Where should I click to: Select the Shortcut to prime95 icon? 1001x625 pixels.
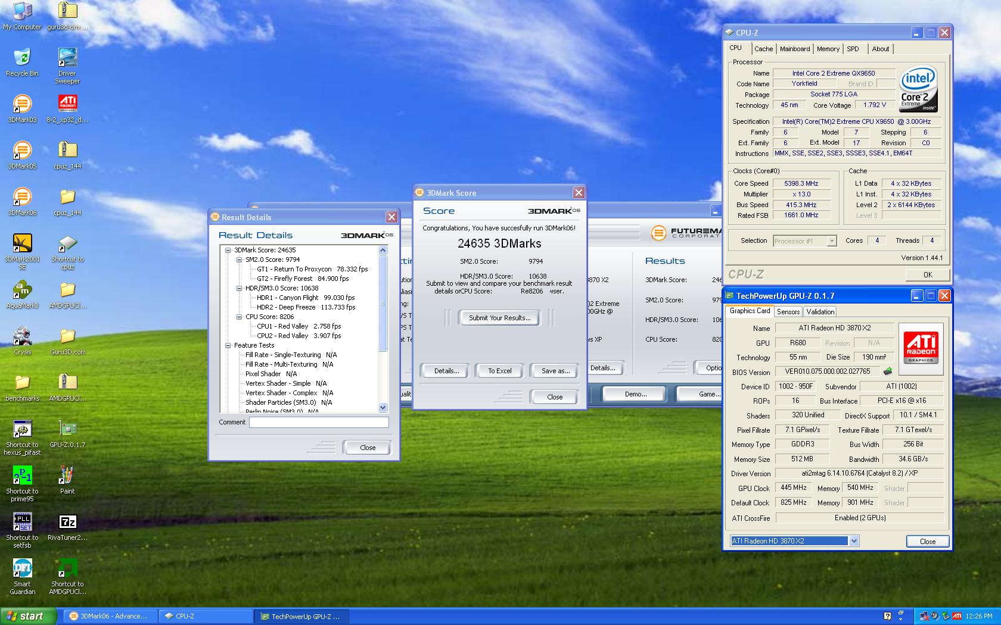[22, 484]
